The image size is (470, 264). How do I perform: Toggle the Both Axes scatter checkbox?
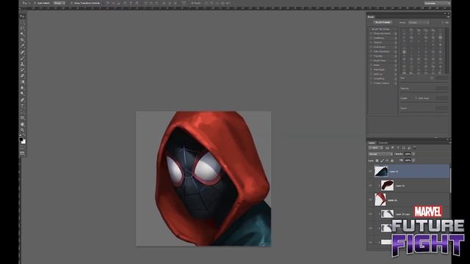(416, 98)
